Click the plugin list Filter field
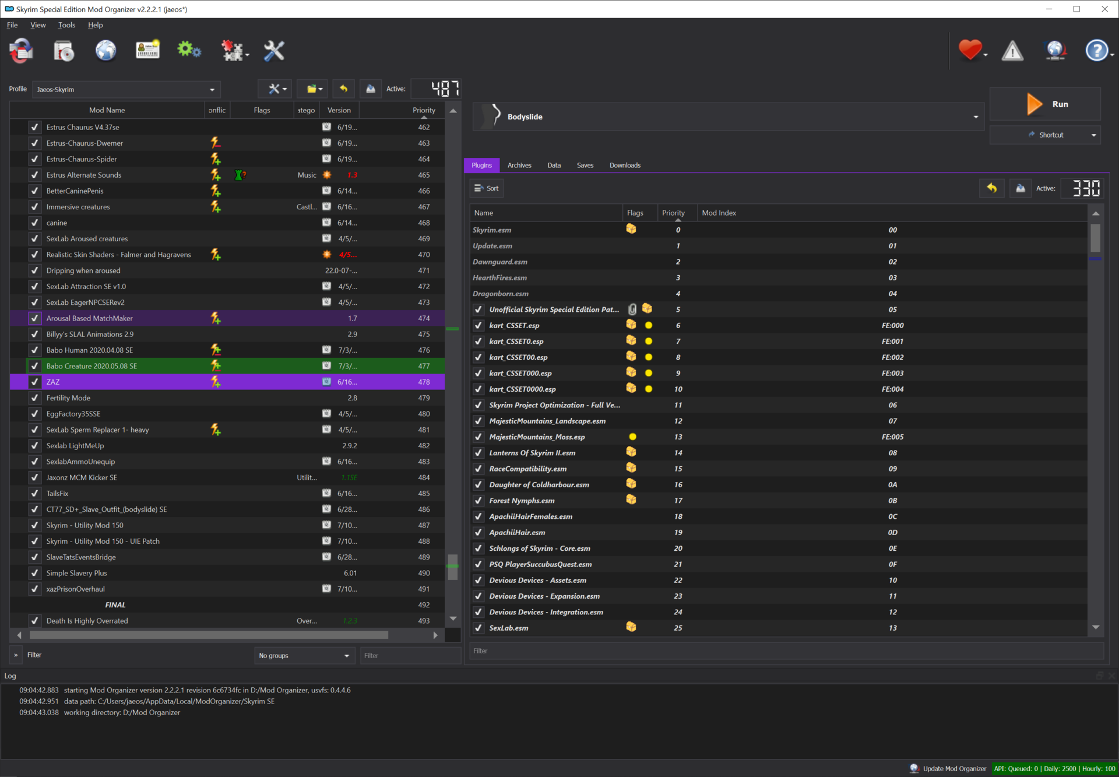Image resolution: width=1119 pixels, height=777 pixels. click(787, 651)
